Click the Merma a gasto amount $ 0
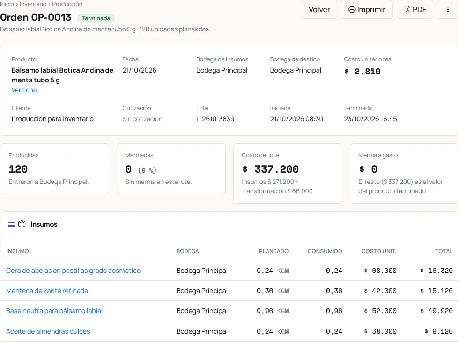Viewport: 459px width, 344px height. point(368,169)
